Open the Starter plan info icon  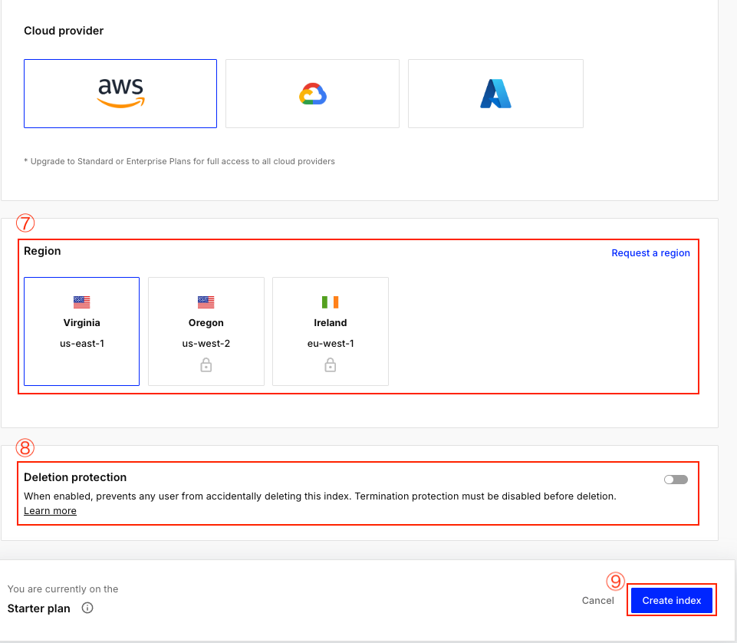tap(87, 608)
